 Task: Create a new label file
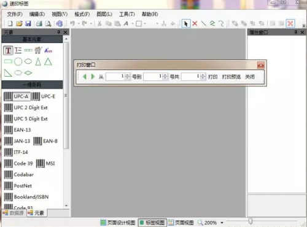pos(10,23)
